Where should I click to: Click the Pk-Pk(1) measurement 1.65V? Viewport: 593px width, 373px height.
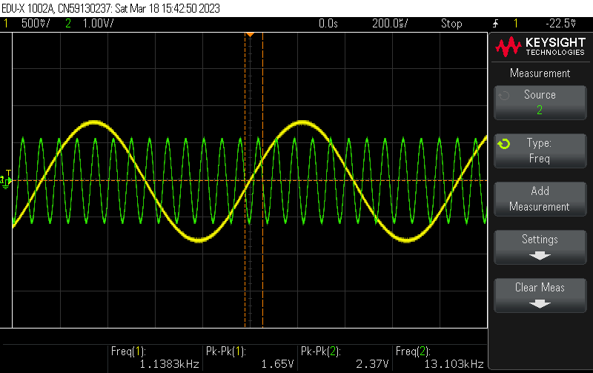[277, 364]
